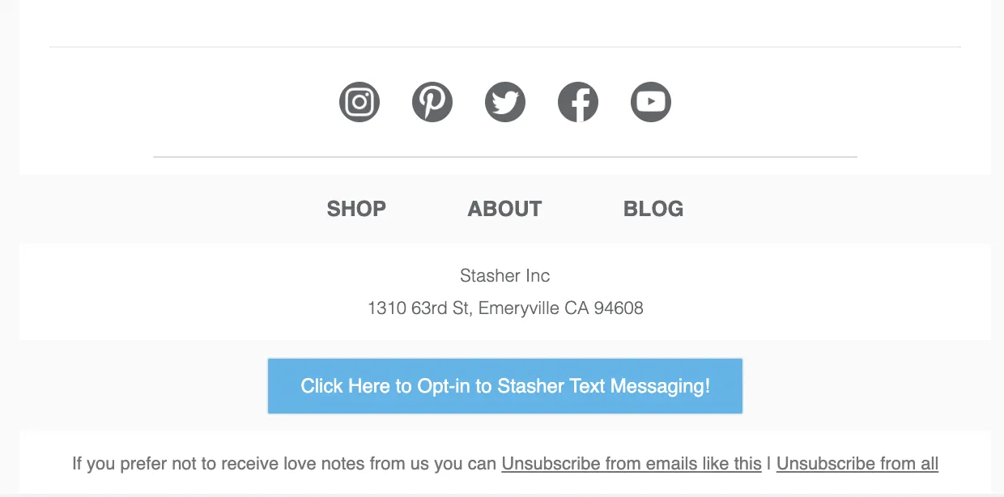Click the YouTube play button icon
Viewport: 1004px width, 497px height.
click(650, 101)
